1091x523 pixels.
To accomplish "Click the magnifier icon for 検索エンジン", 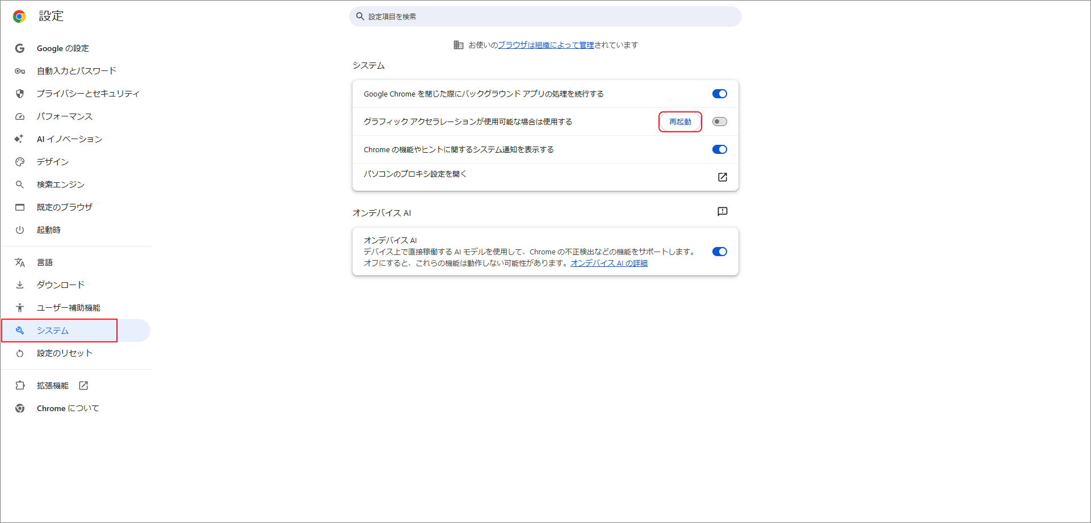I will [20, 185].
